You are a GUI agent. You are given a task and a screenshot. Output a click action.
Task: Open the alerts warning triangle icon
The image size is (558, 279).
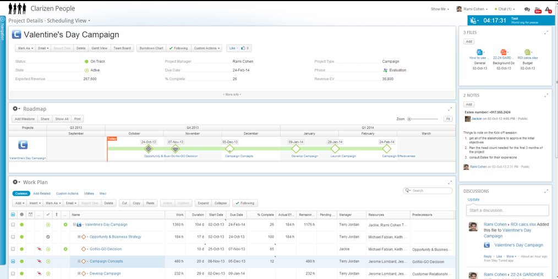click(x=549, y=9)
